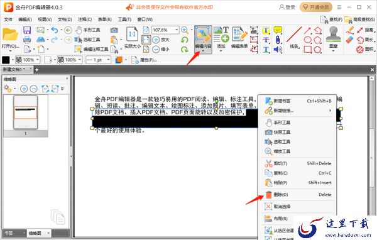Select the Hand tool (手形工具) in toolbar
This screenshot has height=240, width=377.
87,30
